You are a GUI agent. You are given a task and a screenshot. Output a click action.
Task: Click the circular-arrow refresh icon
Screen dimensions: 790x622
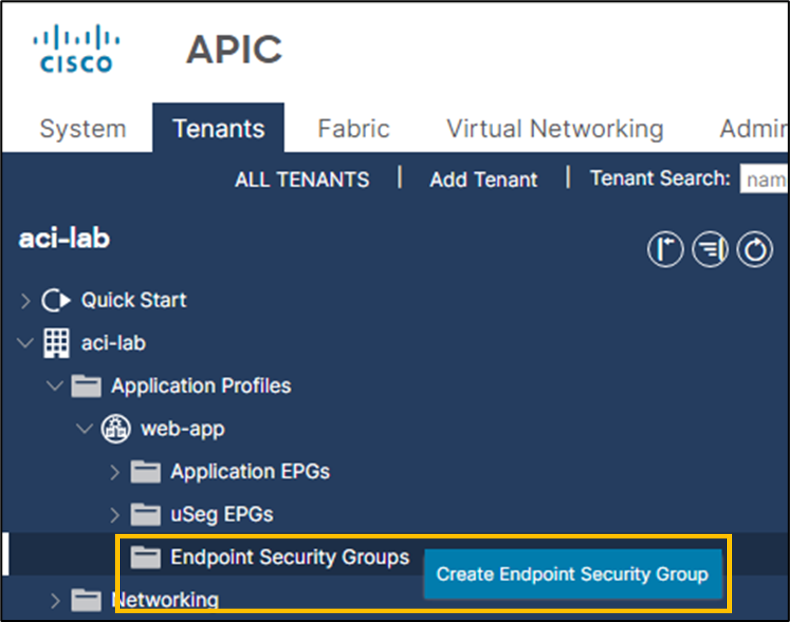click(x=754, y=249)
